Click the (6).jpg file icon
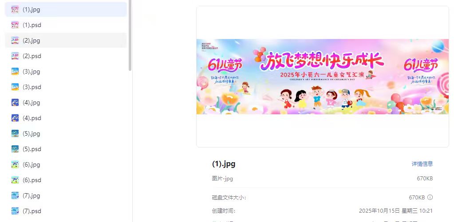Viewport: 454px width, 222px height. (x=15, y=165)
